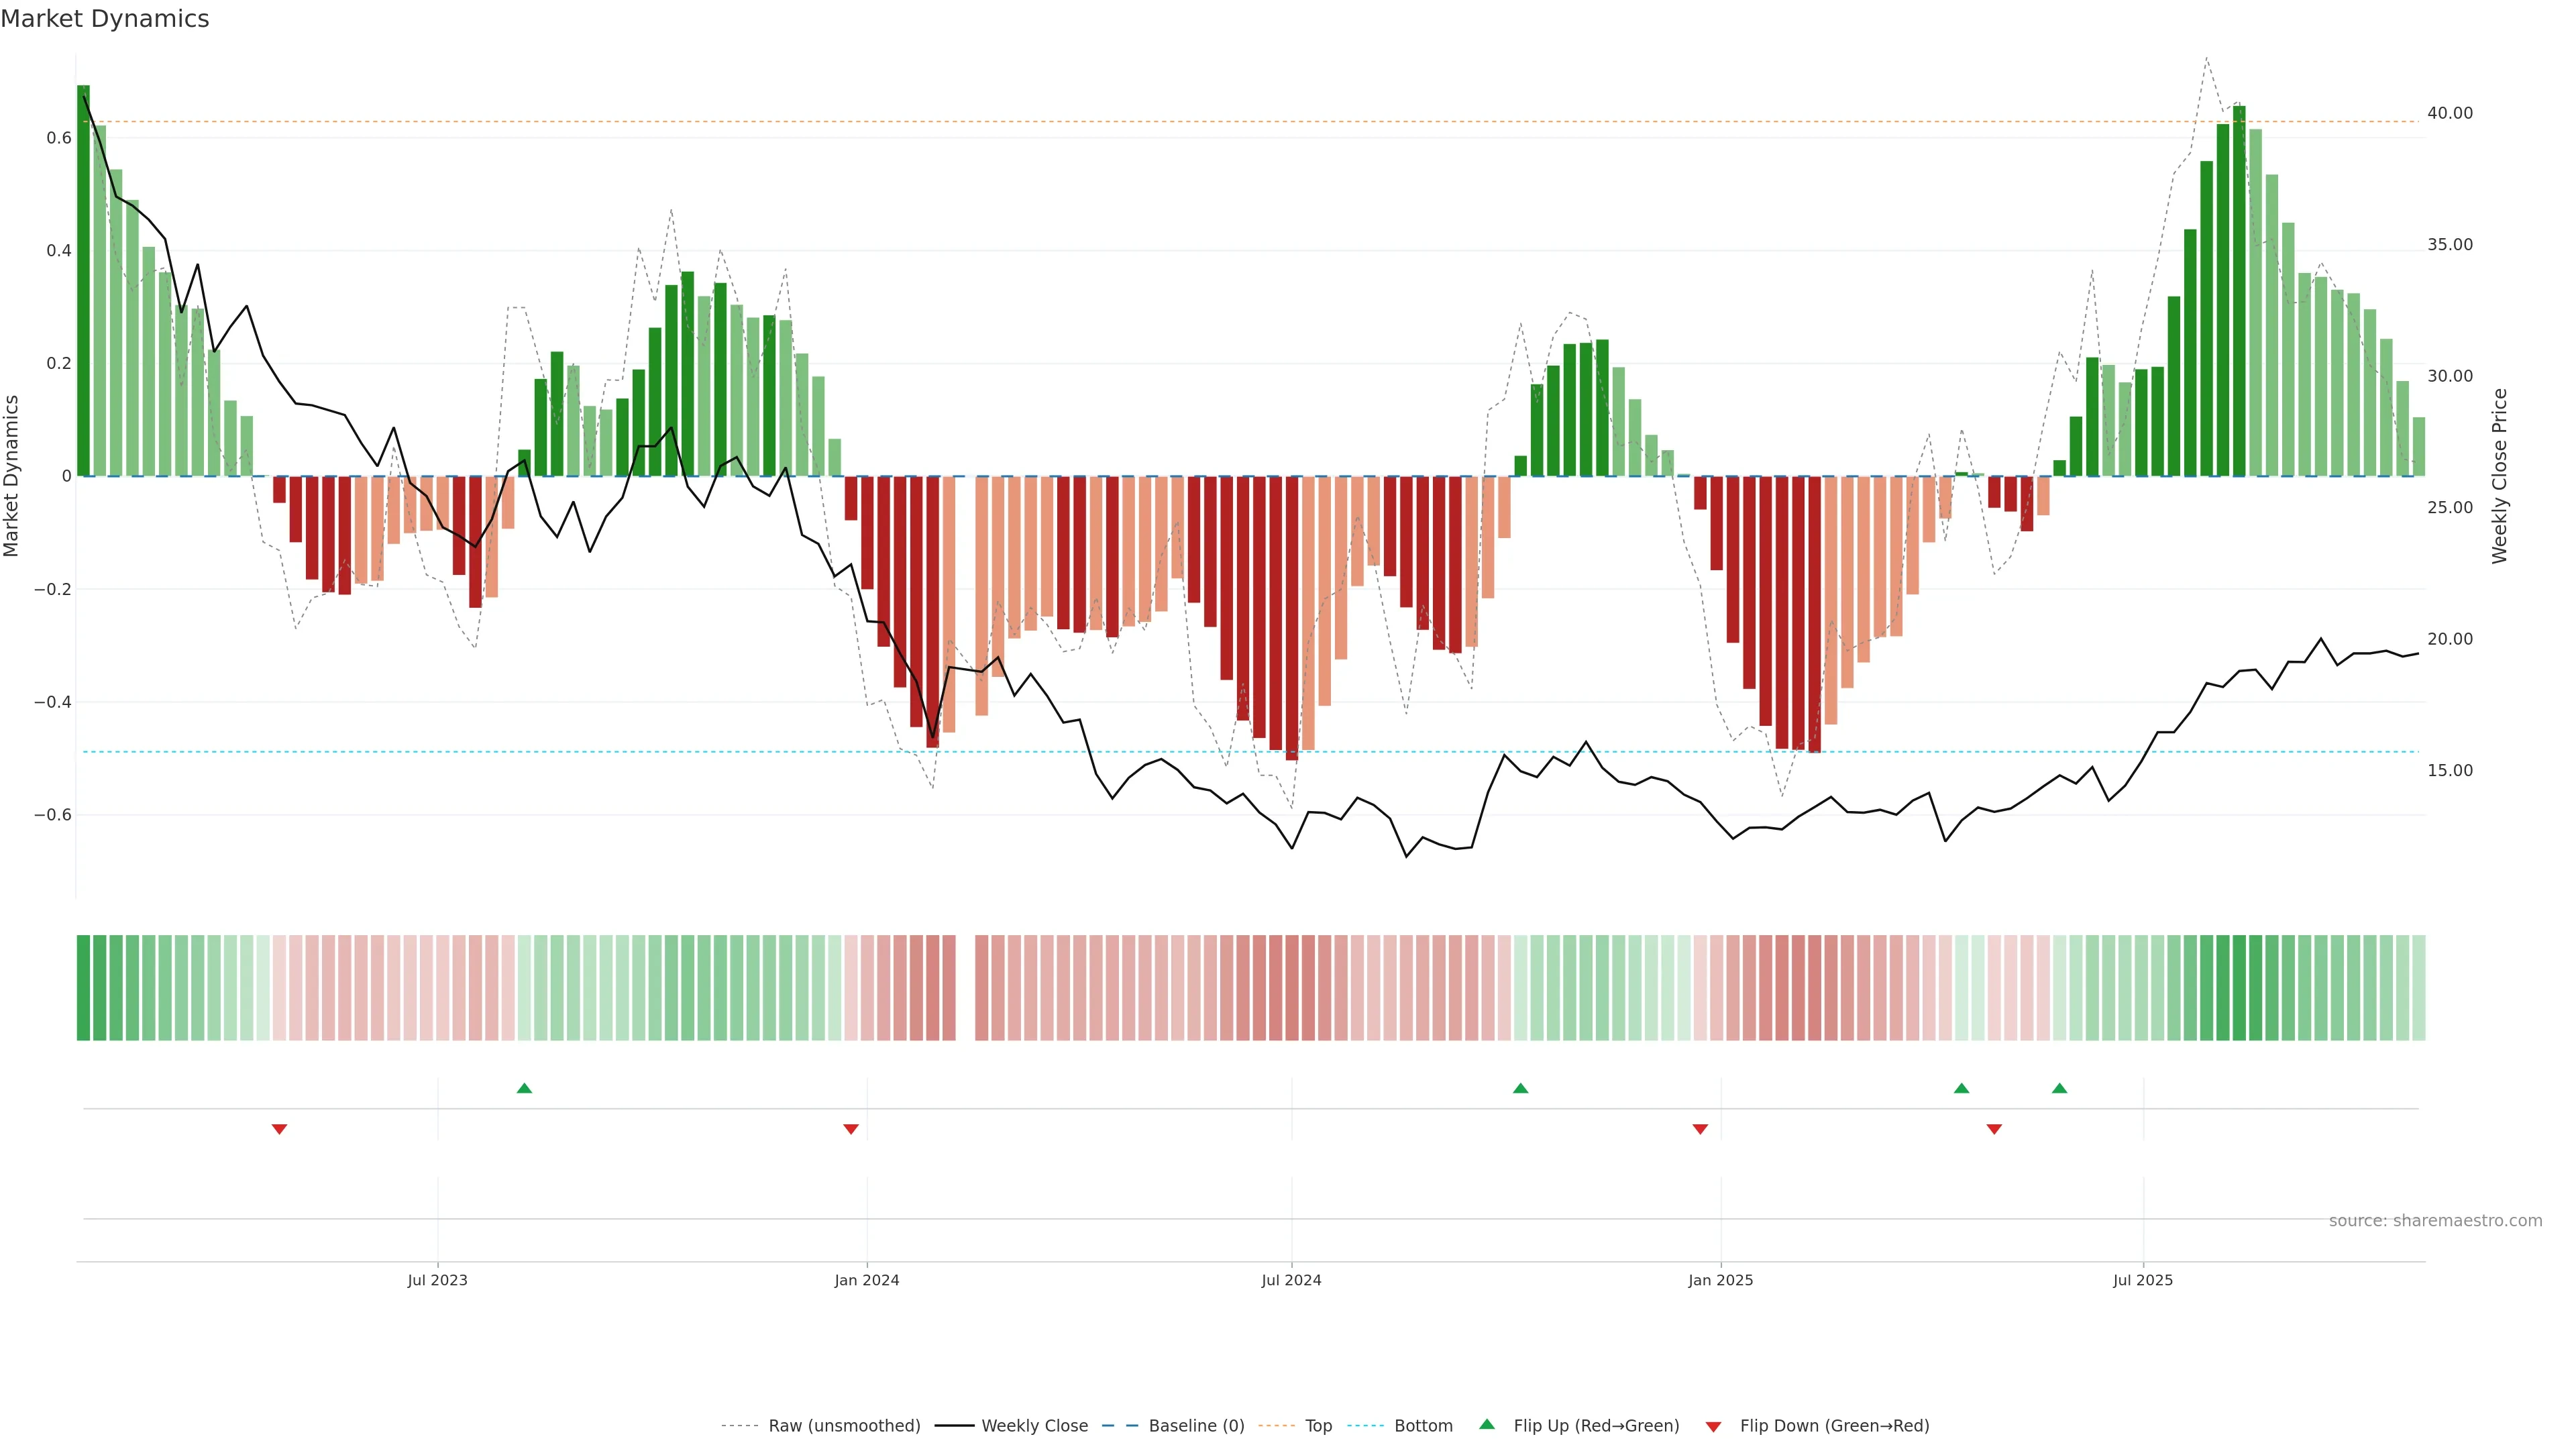Click the red flip-down marker just before Jan 2024
Viewport: 2576px width, 1449px height.
coord(851,1129)
